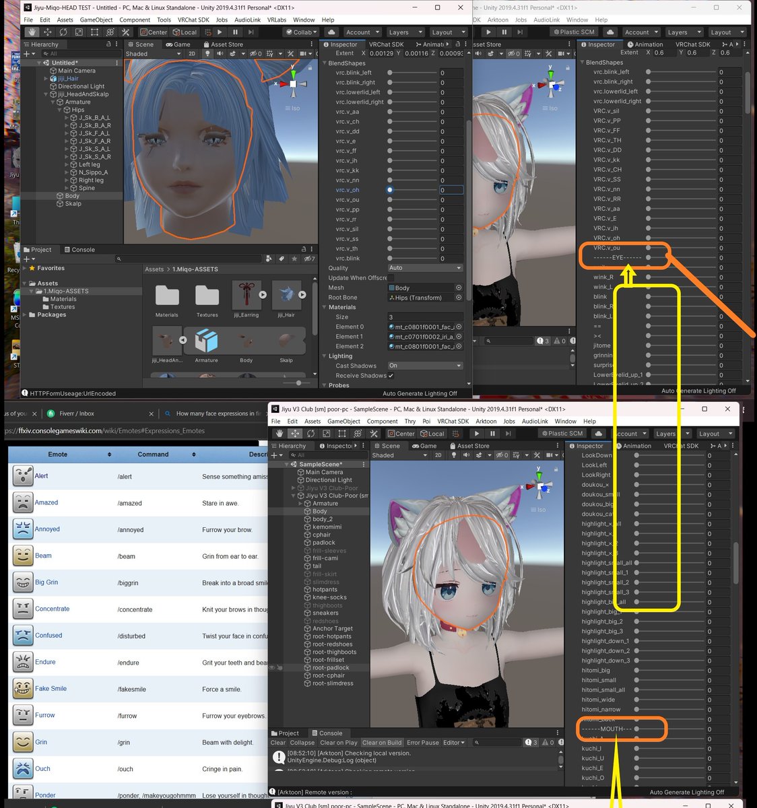
Task: Click cloud services icon in Jiyu-Miqo toolbar
Action: [331, 32]
